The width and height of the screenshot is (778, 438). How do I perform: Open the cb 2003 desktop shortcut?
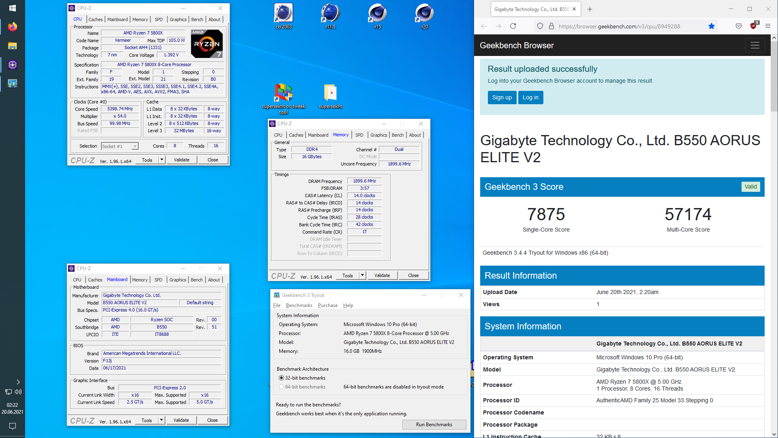[284, 16]
